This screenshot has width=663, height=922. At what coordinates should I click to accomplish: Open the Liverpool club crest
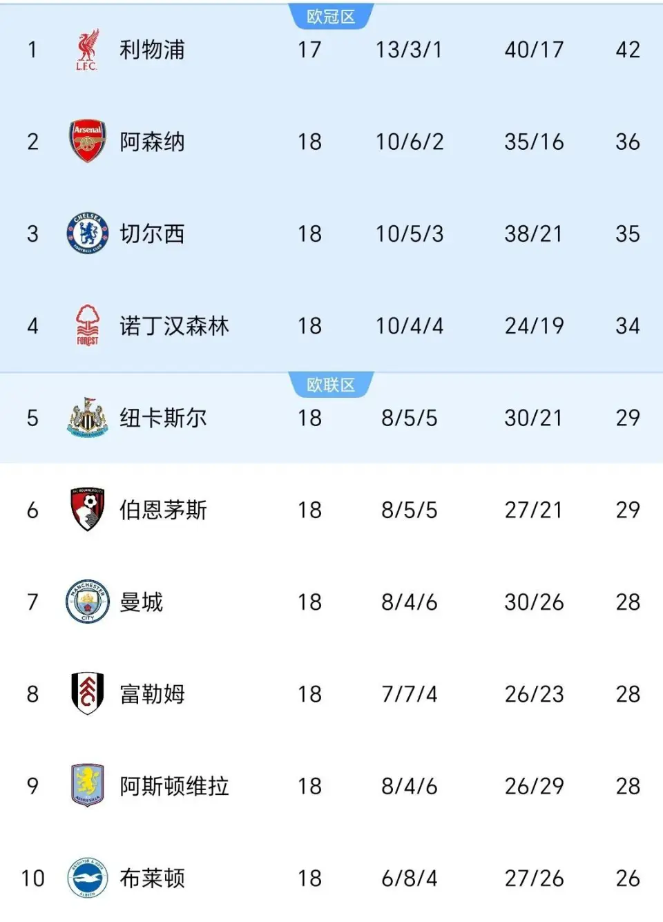click(x=87, y=50)
